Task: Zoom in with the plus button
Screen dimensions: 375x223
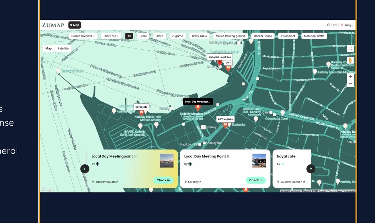Action: pos(350,77)
